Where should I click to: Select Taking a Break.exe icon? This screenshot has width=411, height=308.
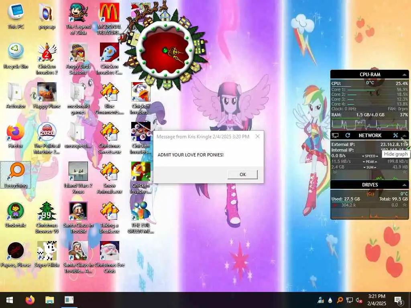(x=109, y=217)
